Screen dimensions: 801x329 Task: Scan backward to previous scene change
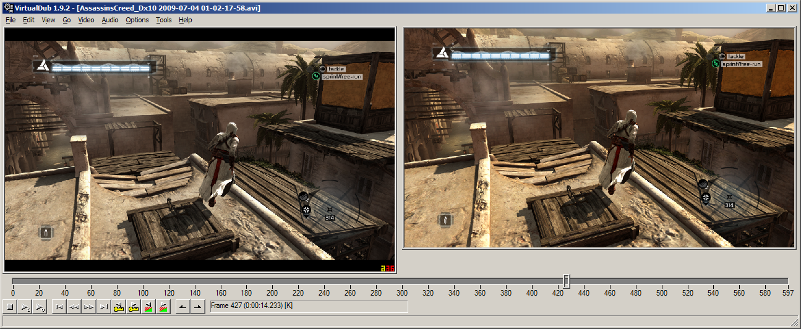[148, 307]
